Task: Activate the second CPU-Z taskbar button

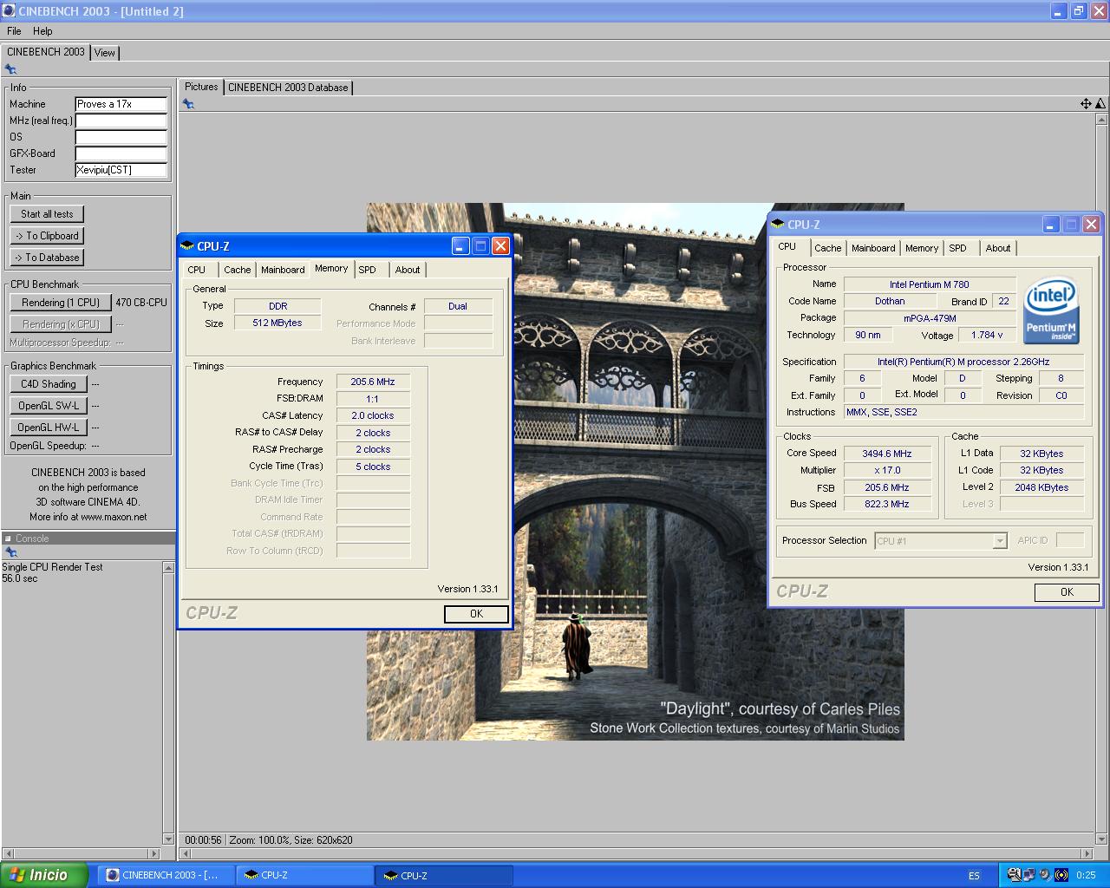Action: click(x=444, y=875)
